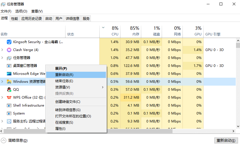This screenshot has height=146, width=240.
Task: Click the sort chevron above CPU column
Action: coord(103,27)
